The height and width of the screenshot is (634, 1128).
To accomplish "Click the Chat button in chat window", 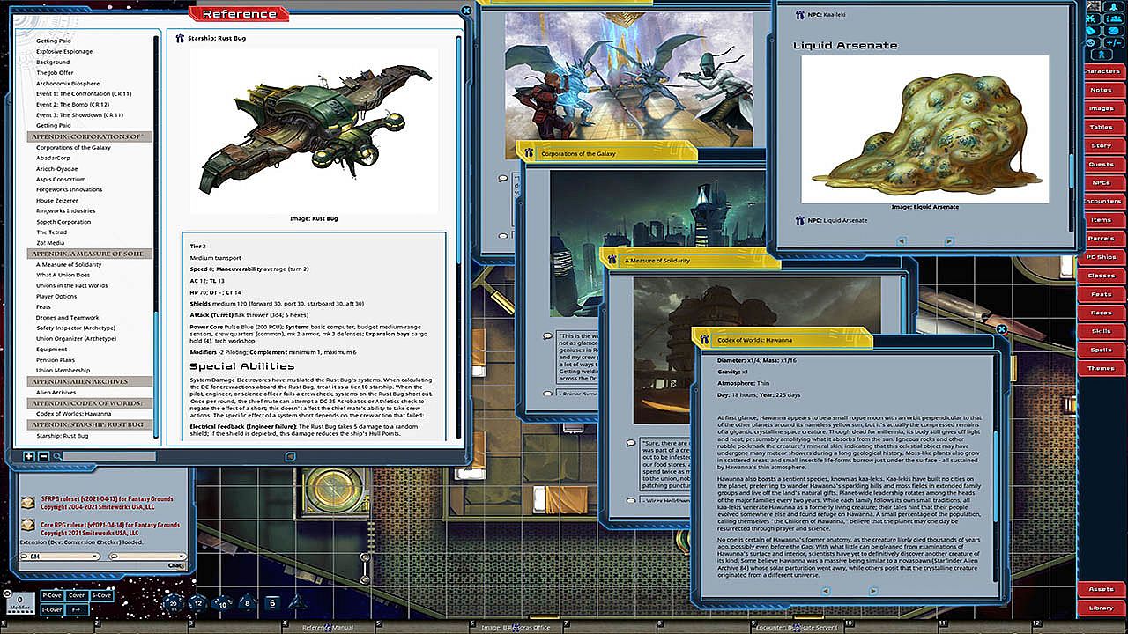I will tap(175, 565).
